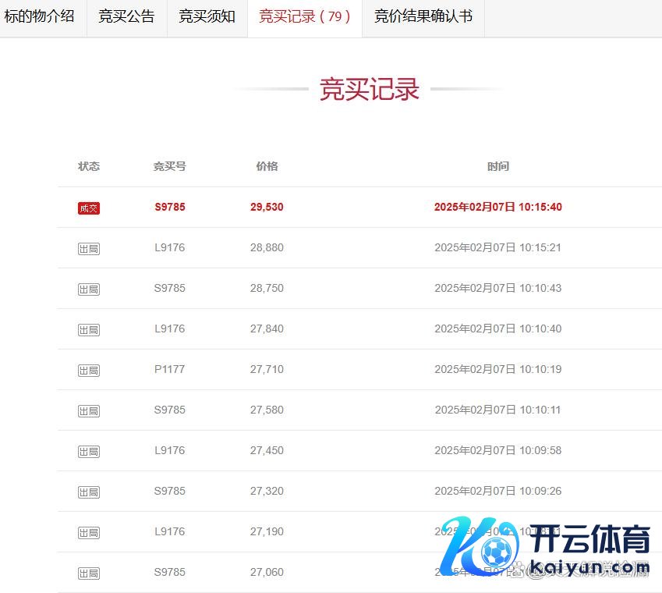
Task: Click the 竞买号 column header
Action: pos(170,166)
